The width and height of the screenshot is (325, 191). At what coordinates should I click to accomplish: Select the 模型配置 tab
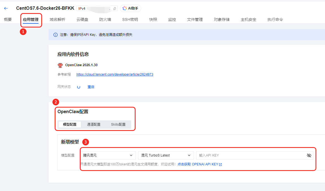[x=69, y=125]
